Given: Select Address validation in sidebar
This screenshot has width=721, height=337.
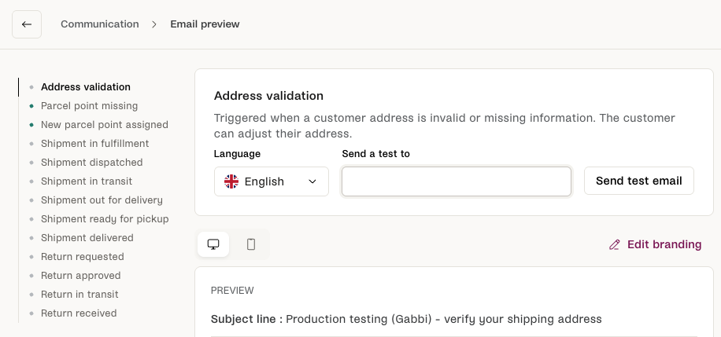Looking at the screenshot, I should [86, 87].
